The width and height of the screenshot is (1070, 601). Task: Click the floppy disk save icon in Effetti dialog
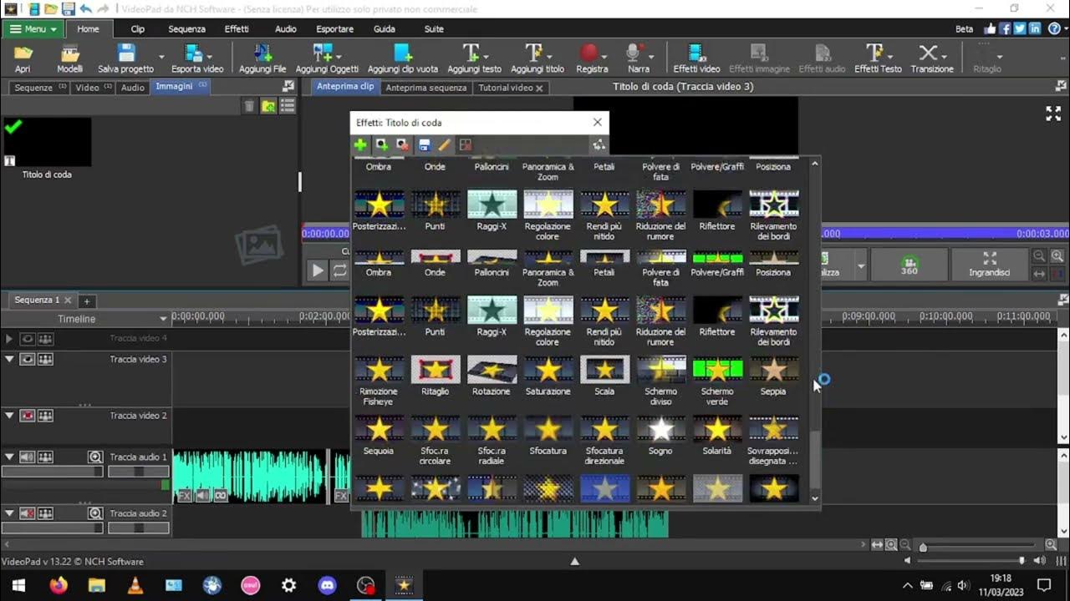tap(425, 145)
